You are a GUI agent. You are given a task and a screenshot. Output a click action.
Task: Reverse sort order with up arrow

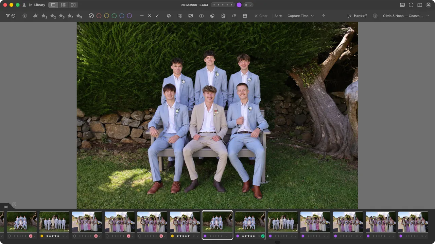(x=324, y=16)
